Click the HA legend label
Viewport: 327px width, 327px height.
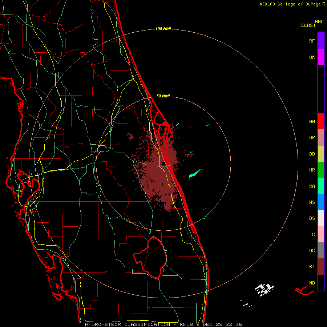tap(312, 121)
